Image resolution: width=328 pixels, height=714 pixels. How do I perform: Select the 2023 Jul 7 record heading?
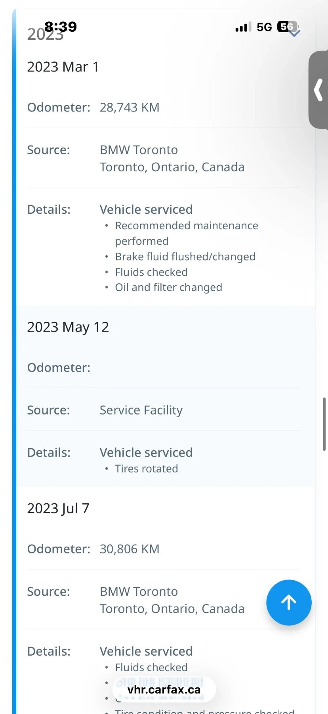[x=58, y=509]
